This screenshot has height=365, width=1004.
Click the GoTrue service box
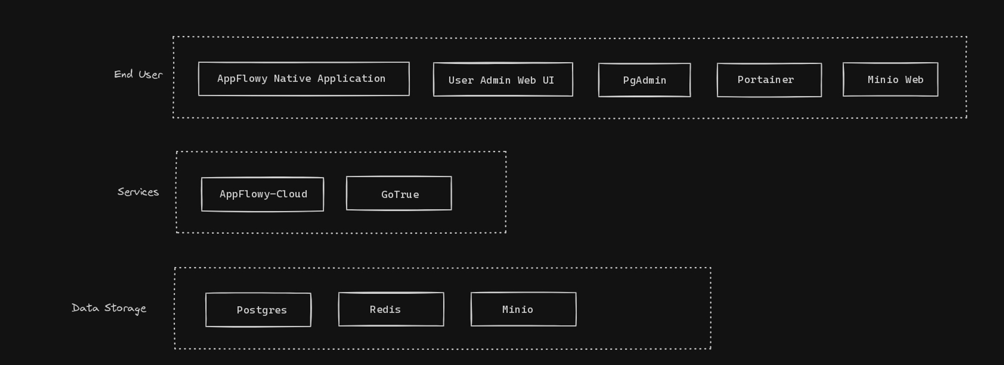click(399, 194)
